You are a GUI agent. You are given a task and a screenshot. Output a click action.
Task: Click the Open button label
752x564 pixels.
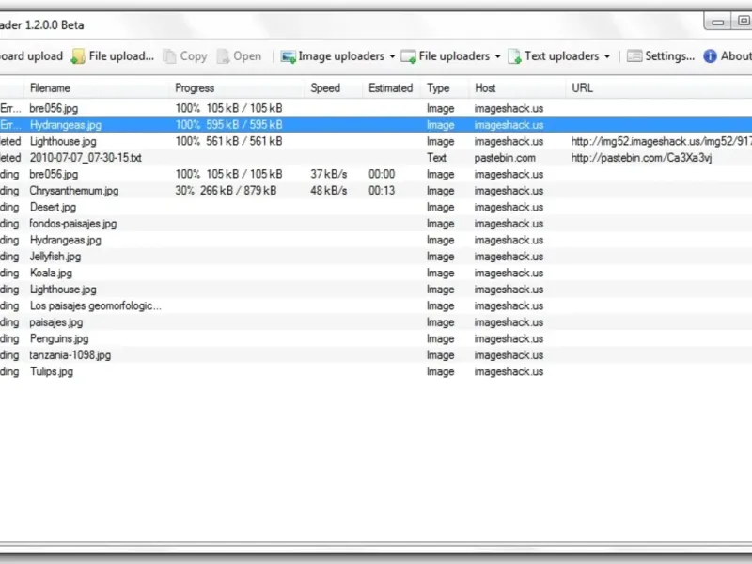tap(247, 56)
